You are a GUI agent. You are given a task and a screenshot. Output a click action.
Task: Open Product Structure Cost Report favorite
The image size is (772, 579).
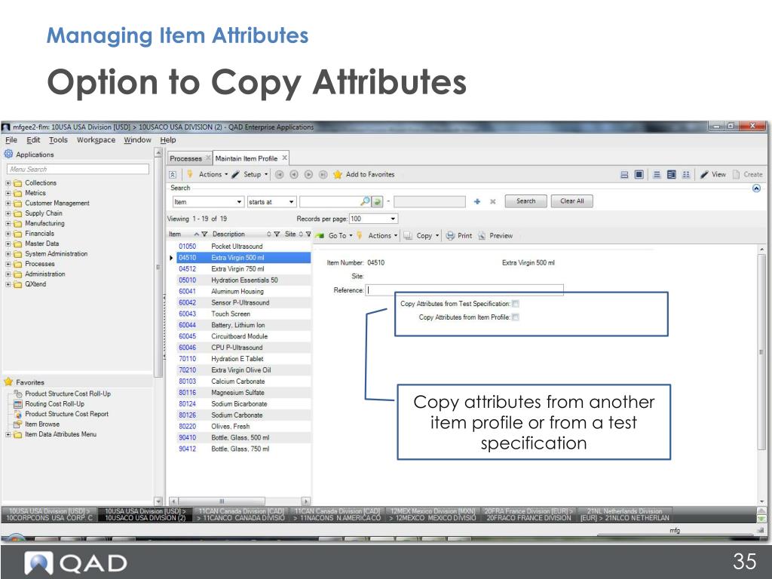66,414
